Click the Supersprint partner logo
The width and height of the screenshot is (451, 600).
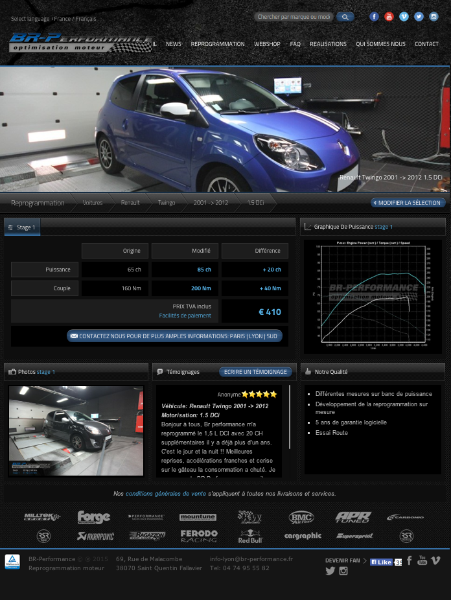pyautogui.click(x=354, y=536)
